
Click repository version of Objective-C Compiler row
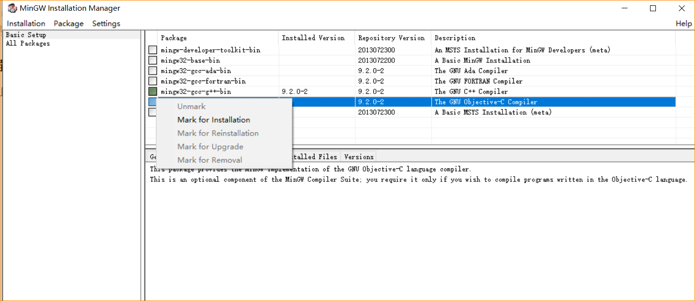(371, 102)
